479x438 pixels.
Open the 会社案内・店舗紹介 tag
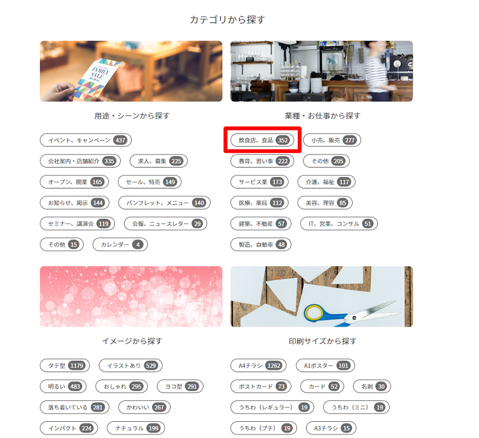[x=80, y=161]
